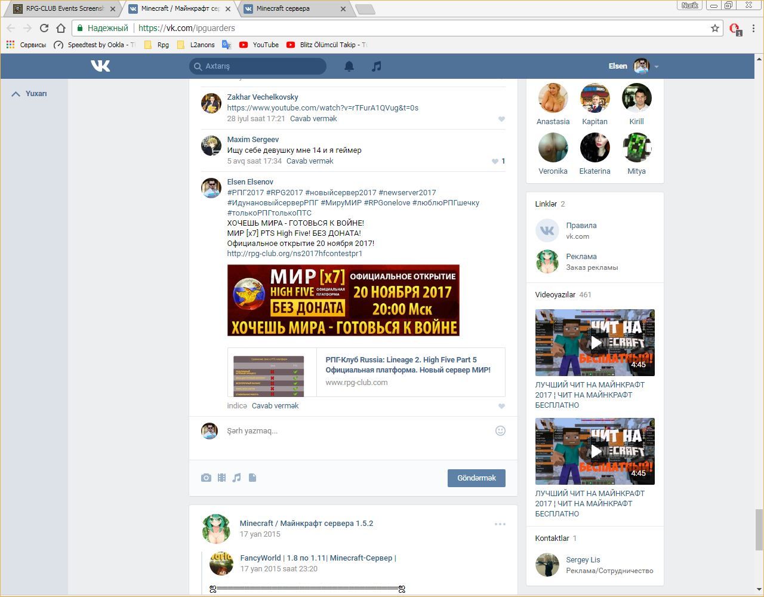
Task: Reply to Zakhar via Cavab vermək
Action: (x=313, y=119)
